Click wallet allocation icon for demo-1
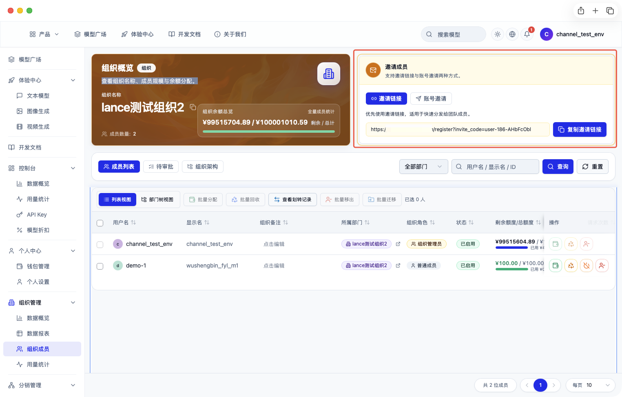The height and width of the screenshot is (397, 622). click(x=556, y=265)
